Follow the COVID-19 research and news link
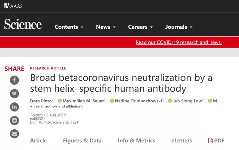The height and width of the screenshot is (150, 239). point(179,42)
